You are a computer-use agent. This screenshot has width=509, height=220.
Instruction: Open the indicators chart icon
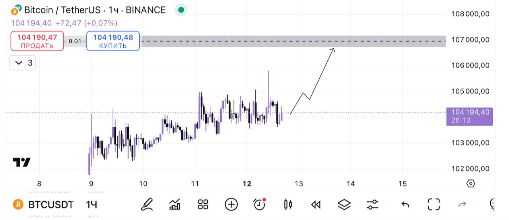(175, 204)
